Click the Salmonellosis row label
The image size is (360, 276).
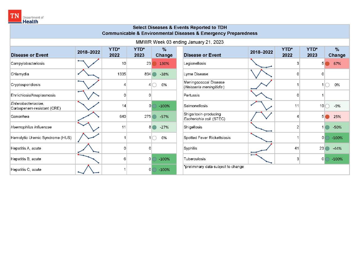click(195, 106)
